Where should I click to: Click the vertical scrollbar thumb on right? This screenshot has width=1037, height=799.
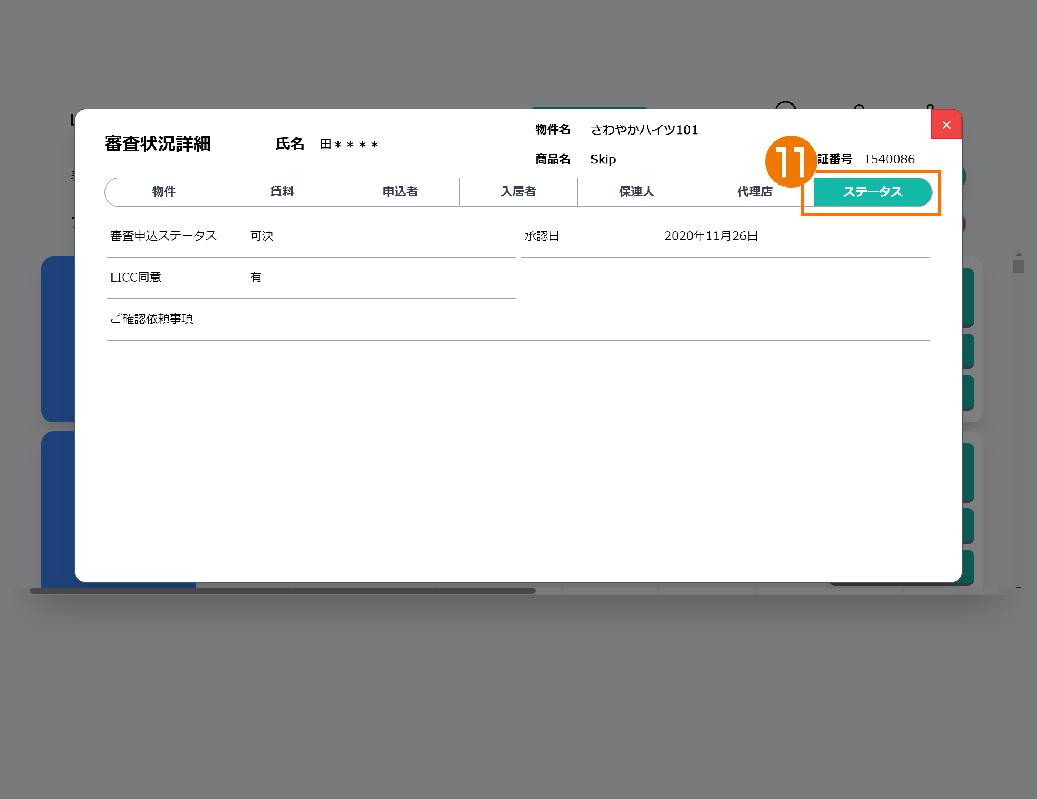click(1018, 266)
